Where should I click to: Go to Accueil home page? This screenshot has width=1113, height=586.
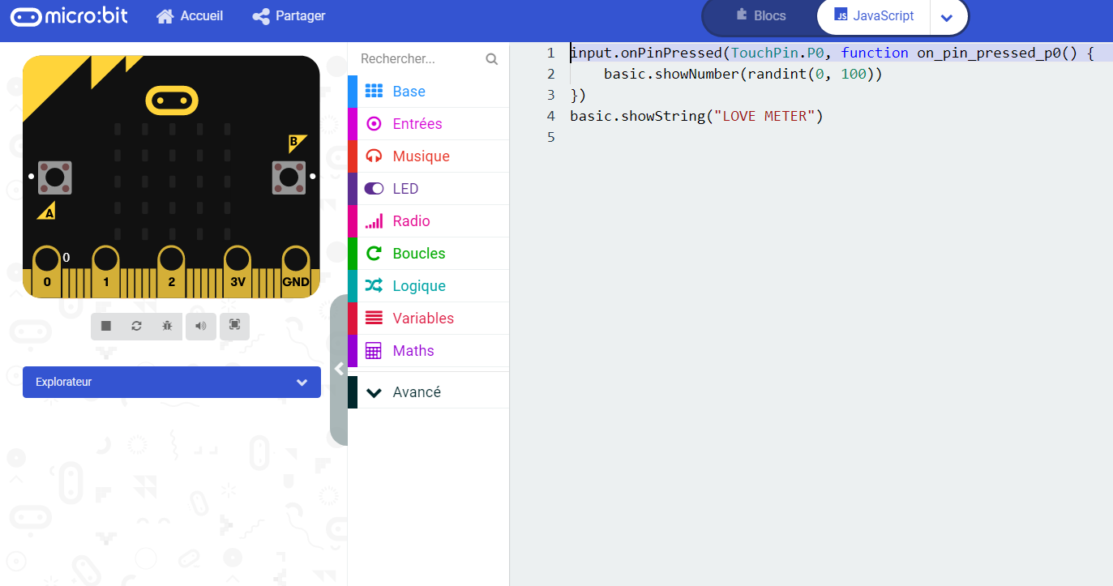pyautogui.click(x=190, y=15)
